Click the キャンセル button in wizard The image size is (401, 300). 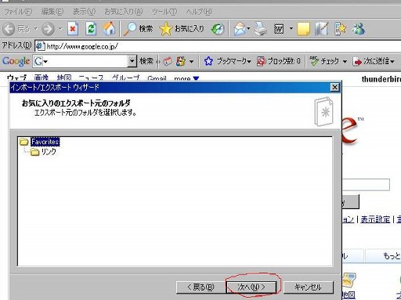tap(309, 287)
